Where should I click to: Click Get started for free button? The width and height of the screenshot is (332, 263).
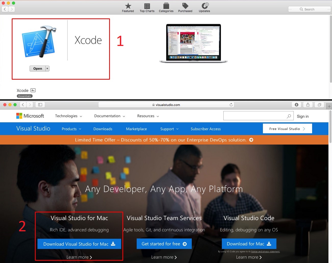pos(164,244)
